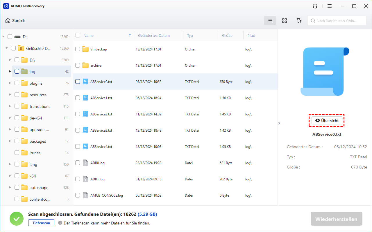
Task: Click the ABService2.txt file icon
Action: point(85,114)
